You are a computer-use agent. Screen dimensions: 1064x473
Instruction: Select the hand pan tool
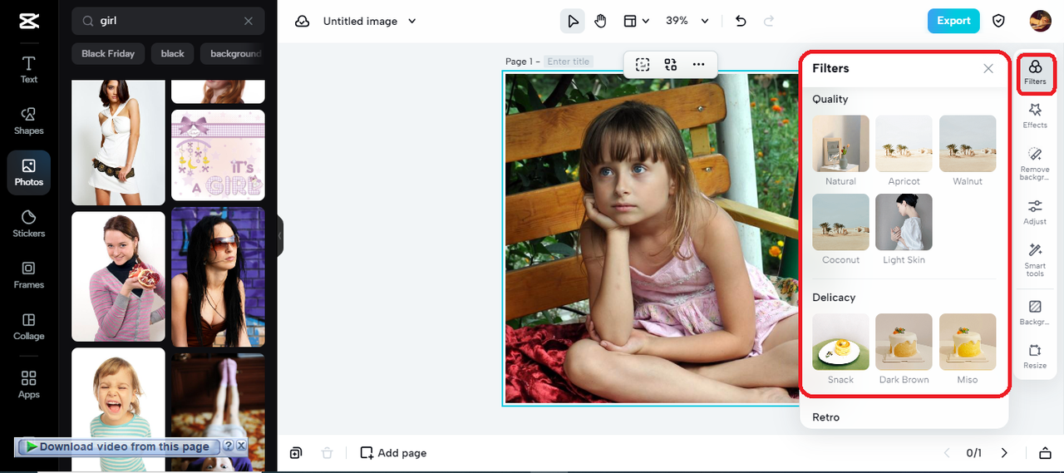tap(600, 21)
